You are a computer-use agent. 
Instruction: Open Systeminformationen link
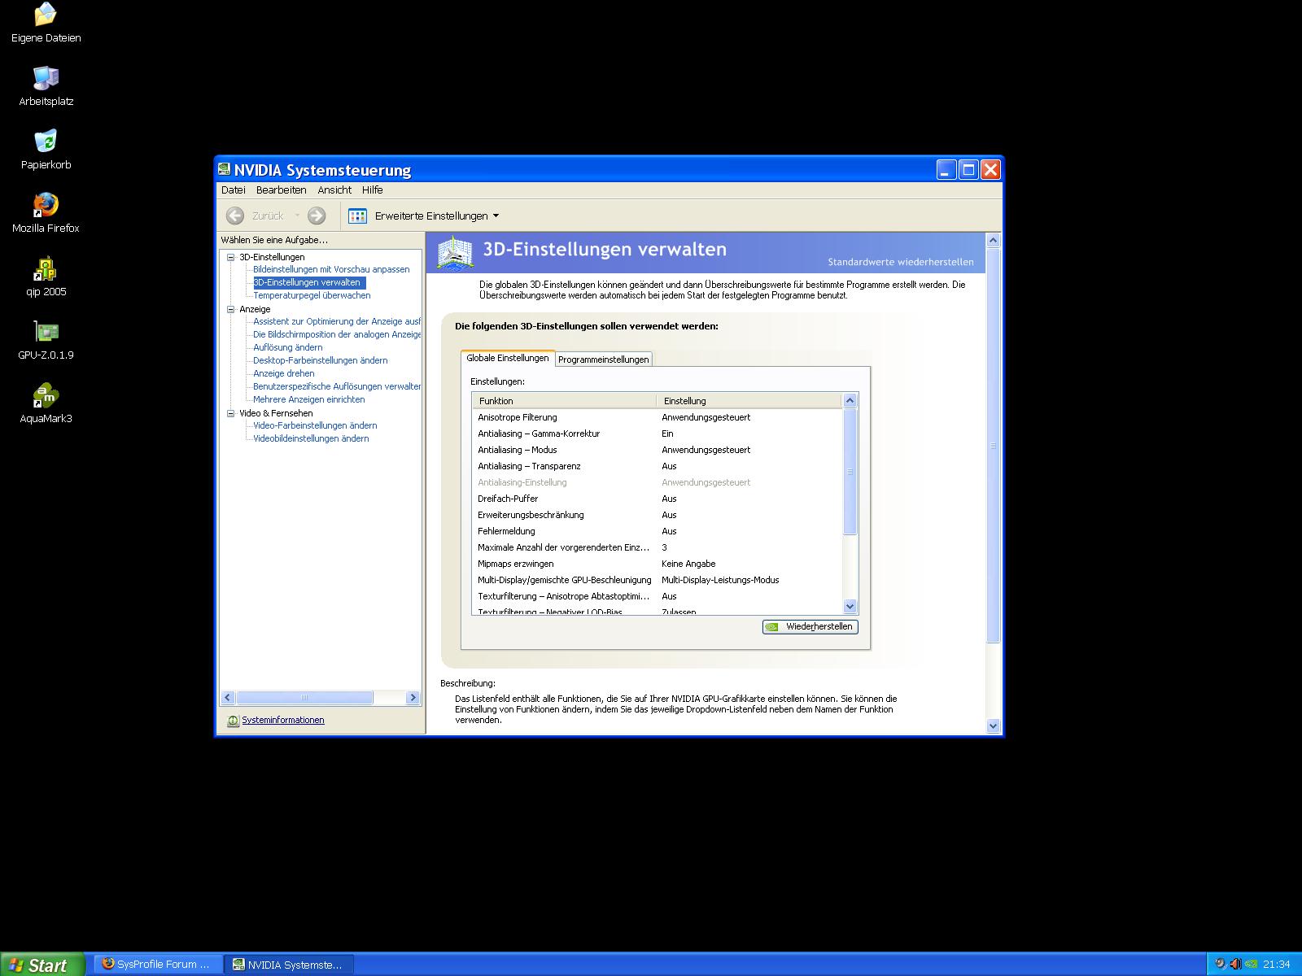[x=282, y=720]
